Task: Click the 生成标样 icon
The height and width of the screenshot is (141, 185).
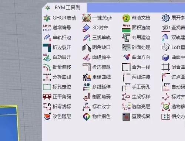Action: pyautogui.click(x=126, y=97)
